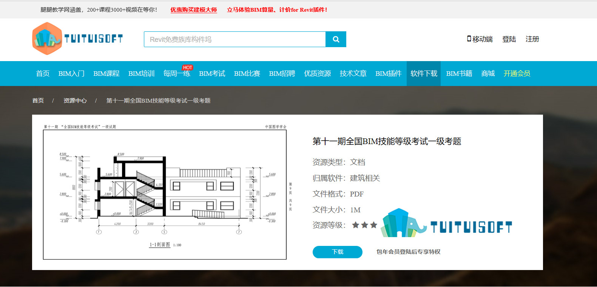This screenshot has height=287, width=597.
Task: Click the resource title heading
Action: [387, 141]
